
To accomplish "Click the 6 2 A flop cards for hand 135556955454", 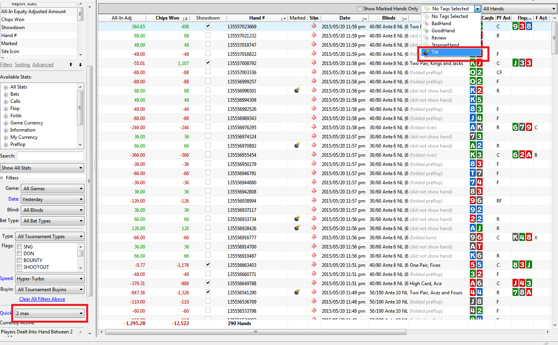I will click(522, 155).
